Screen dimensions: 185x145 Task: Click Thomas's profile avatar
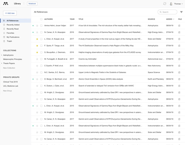coord(171,4)
